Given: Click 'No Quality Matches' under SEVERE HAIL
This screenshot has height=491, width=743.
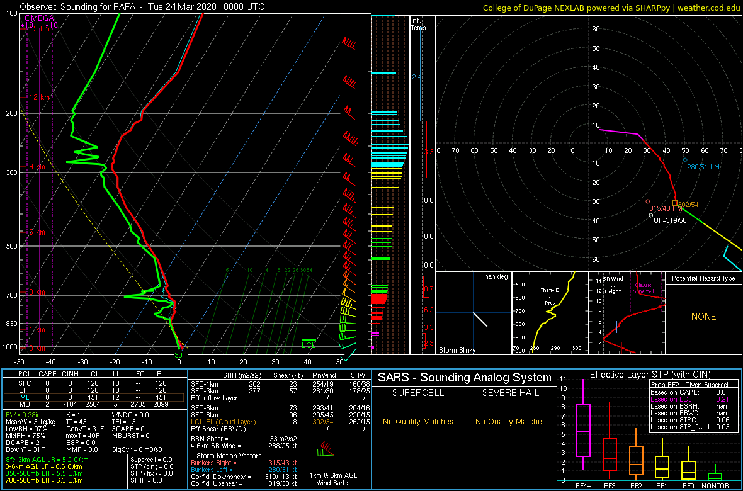Looking at the screenshot, I should 510,421.
